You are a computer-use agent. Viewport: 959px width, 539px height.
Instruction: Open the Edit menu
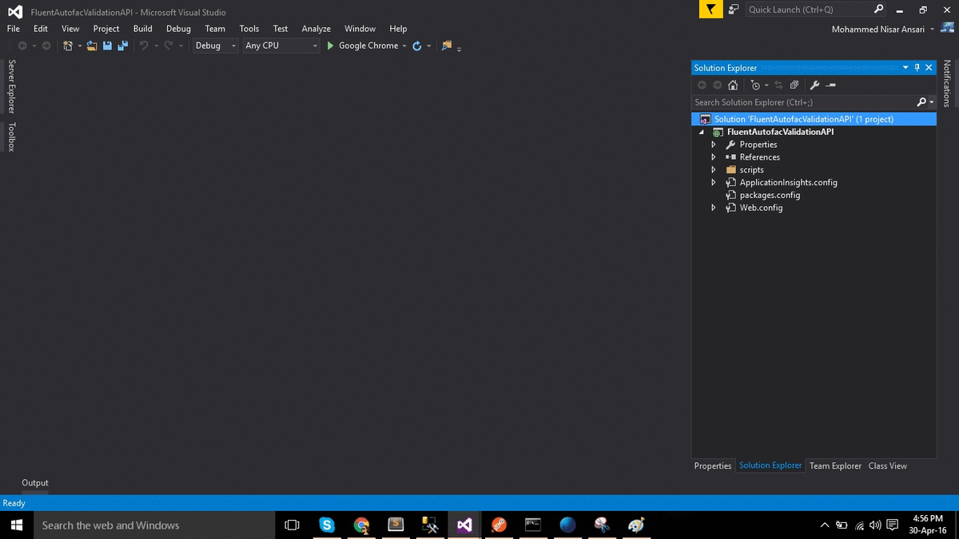click(41, 29)
